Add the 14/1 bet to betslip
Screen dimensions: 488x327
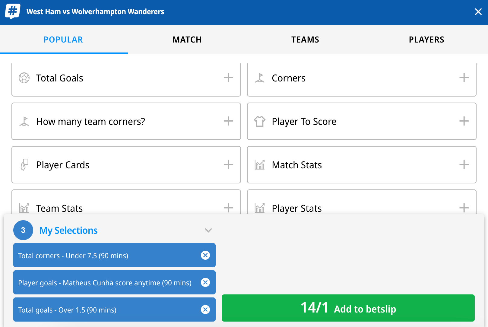pyautogui.click(x=348, y=308)
